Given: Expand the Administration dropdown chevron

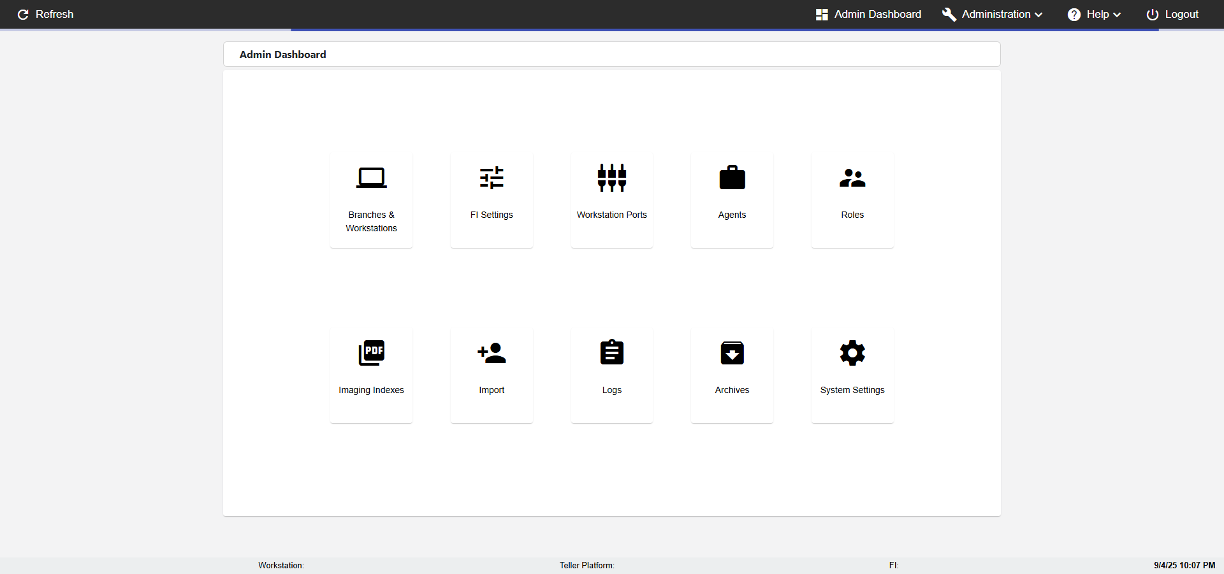Looking at the screenshot, I should click(1038, 15).
